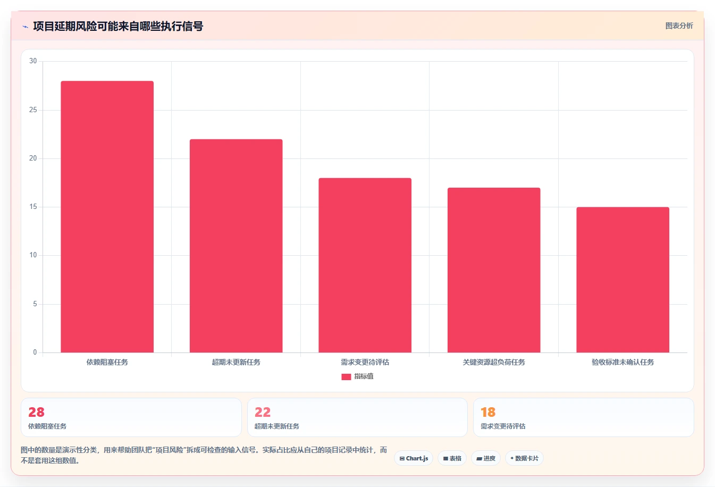Viewport: 715px width, 487px height.
Task: Click the 依赖阻塞任务 axis label
Action: point(107,362)
